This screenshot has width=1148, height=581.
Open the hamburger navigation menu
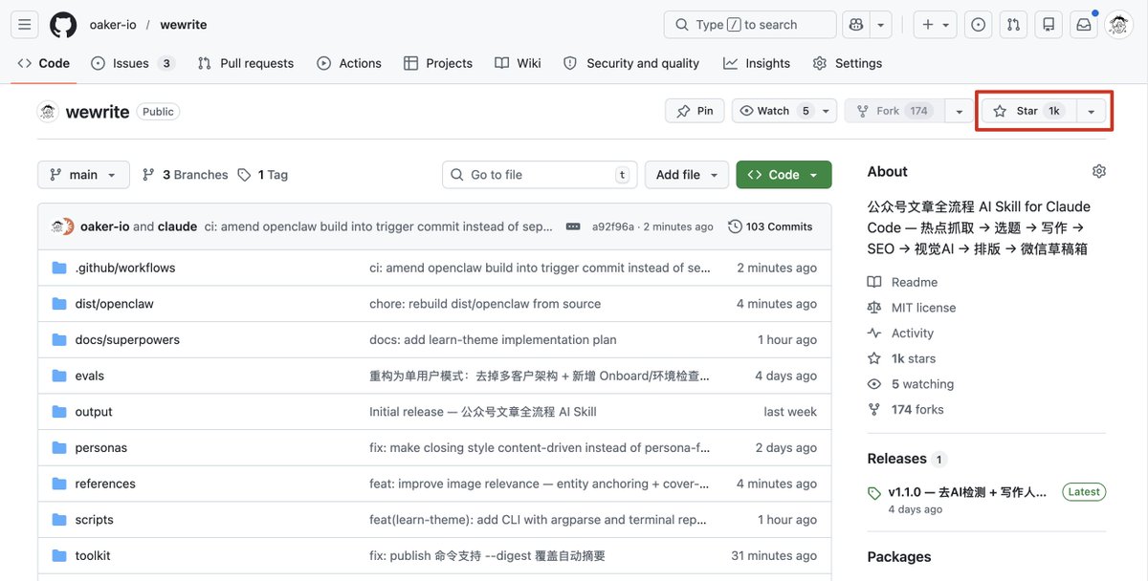point(25,25)
